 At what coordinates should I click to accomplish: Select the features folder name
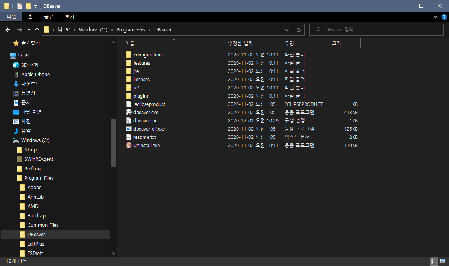tap(141, 63)
